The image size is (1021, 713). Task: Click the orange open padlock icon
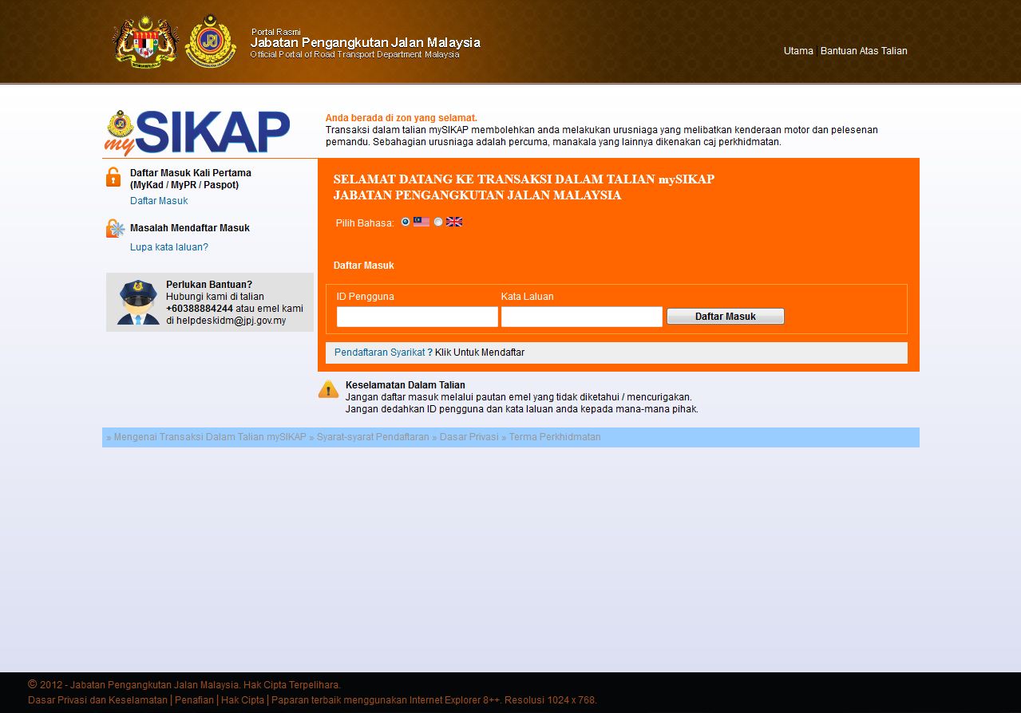[113, 177]
